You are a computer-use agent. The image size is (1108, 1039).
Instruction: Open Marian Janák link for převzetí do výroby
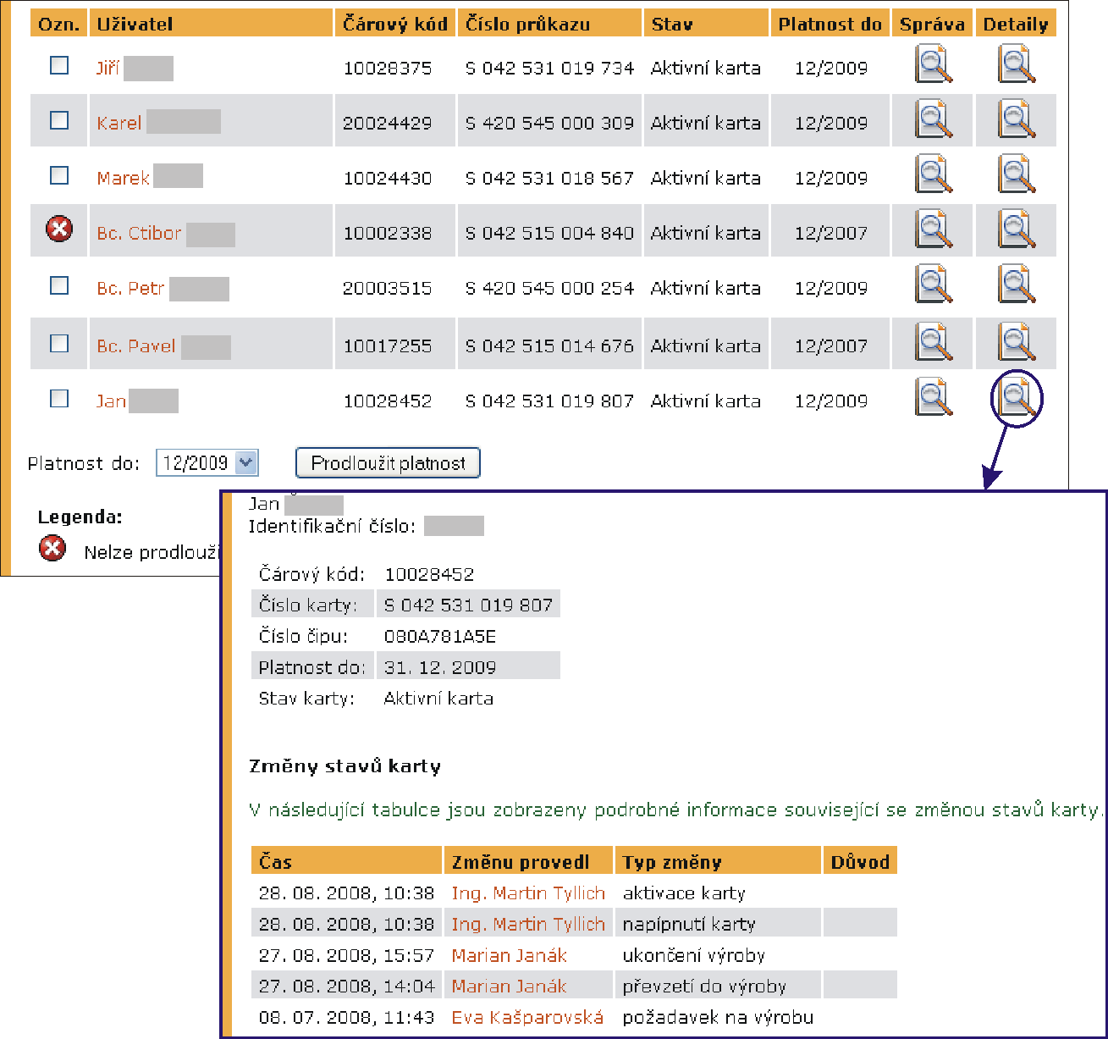coord(509,986)
